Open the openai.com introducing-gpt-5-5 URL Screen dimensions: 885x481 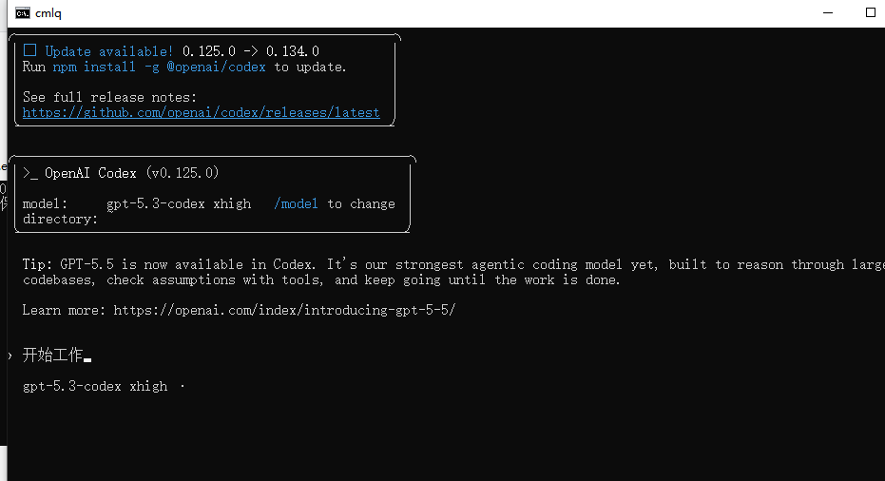[284, 310]
